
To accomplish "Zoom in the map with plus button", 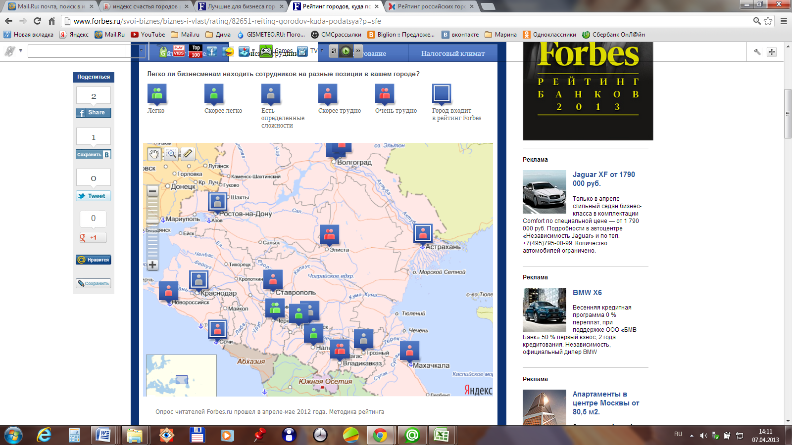I will point(152,265).
